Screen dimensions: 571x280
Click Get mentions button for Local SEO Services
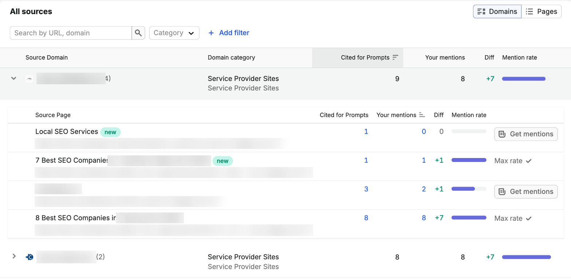[x=526, y=134]
